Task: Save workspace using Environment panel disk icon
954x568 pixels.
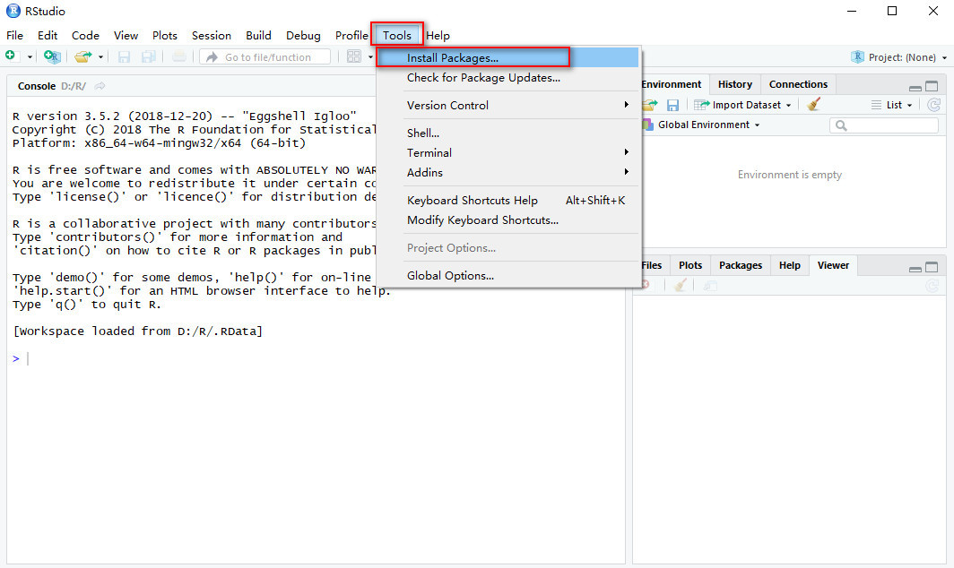Action: pos(672,105)
